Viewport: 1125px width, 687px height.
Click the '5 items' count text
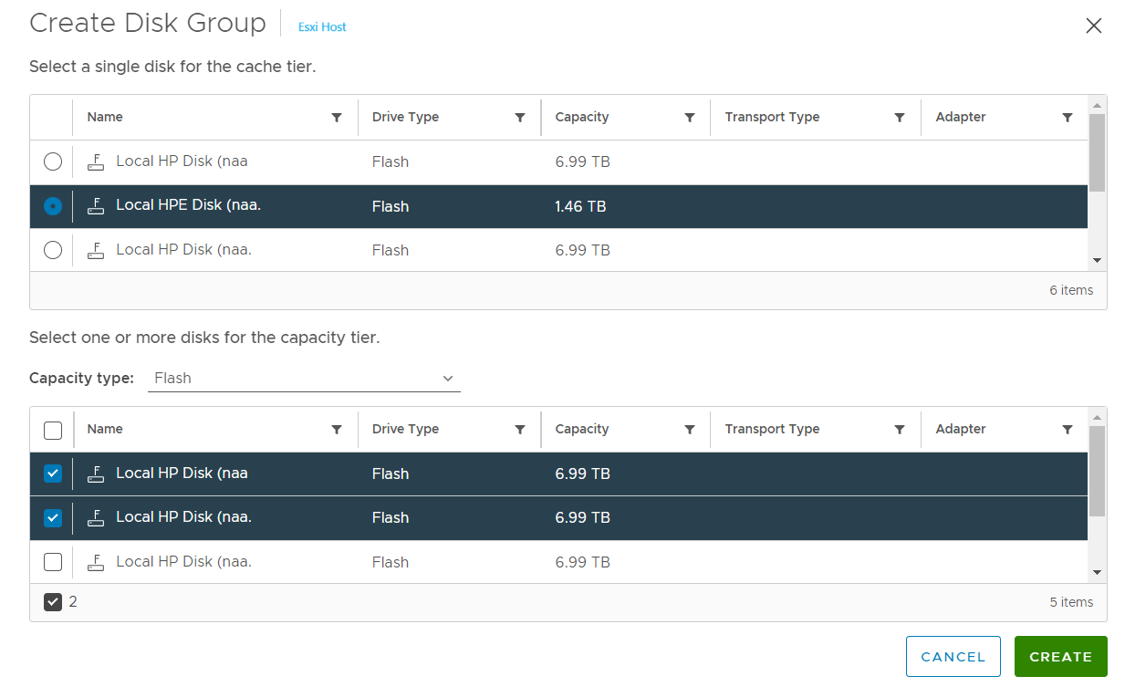[x=1071, y=602]
